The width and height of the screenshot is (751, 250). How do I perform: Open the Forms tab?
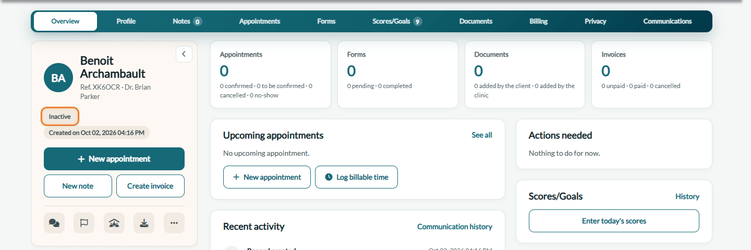click(326, 21)
